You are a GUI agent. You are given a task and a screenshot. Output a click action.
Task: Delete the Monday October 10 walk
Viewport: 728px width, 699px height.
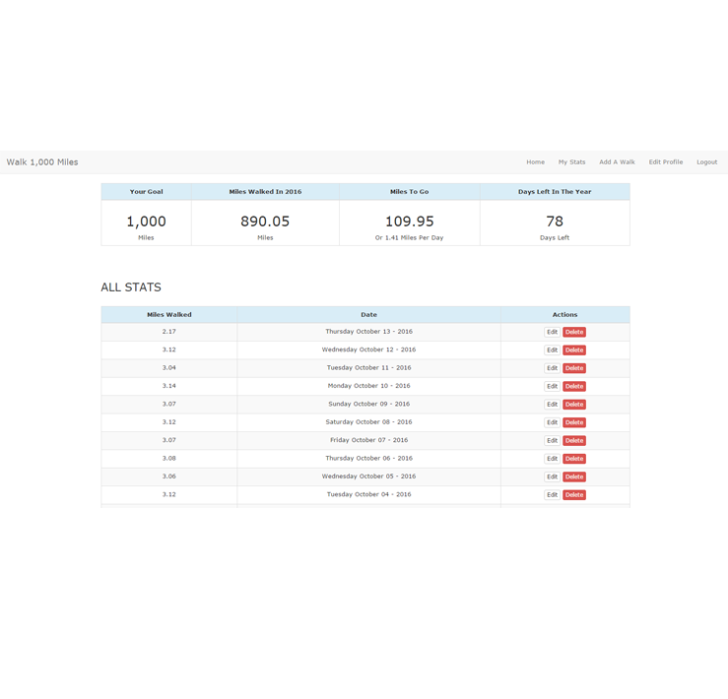574,387
